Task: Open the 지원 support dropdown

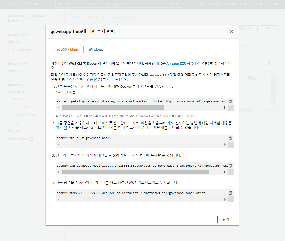Action: (272, 4)
